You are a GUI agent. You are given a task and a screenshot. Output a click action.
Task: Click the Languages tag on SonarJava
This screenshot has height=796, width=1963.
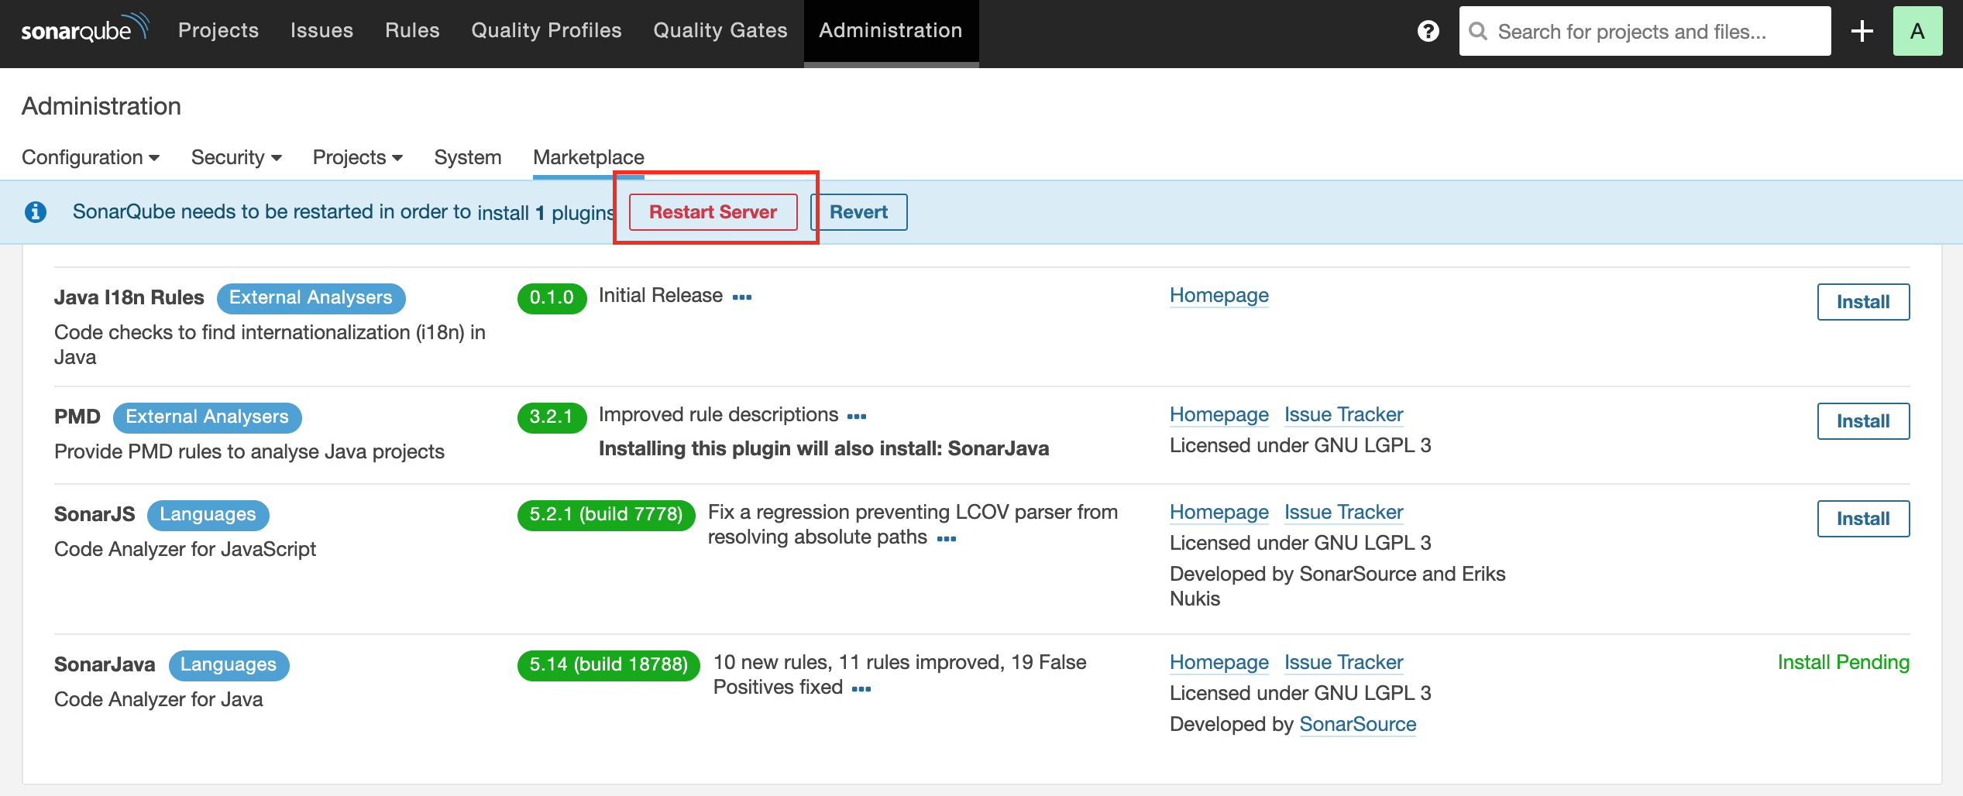[229, 665]
